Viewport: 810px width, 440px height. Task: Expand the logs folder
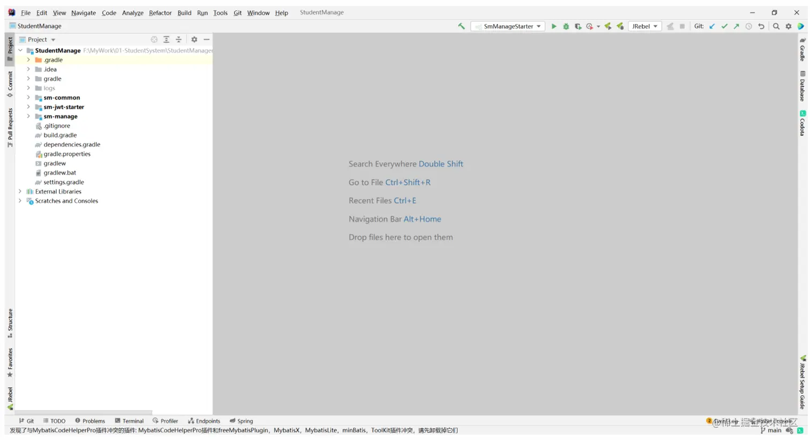click(28, 88)
